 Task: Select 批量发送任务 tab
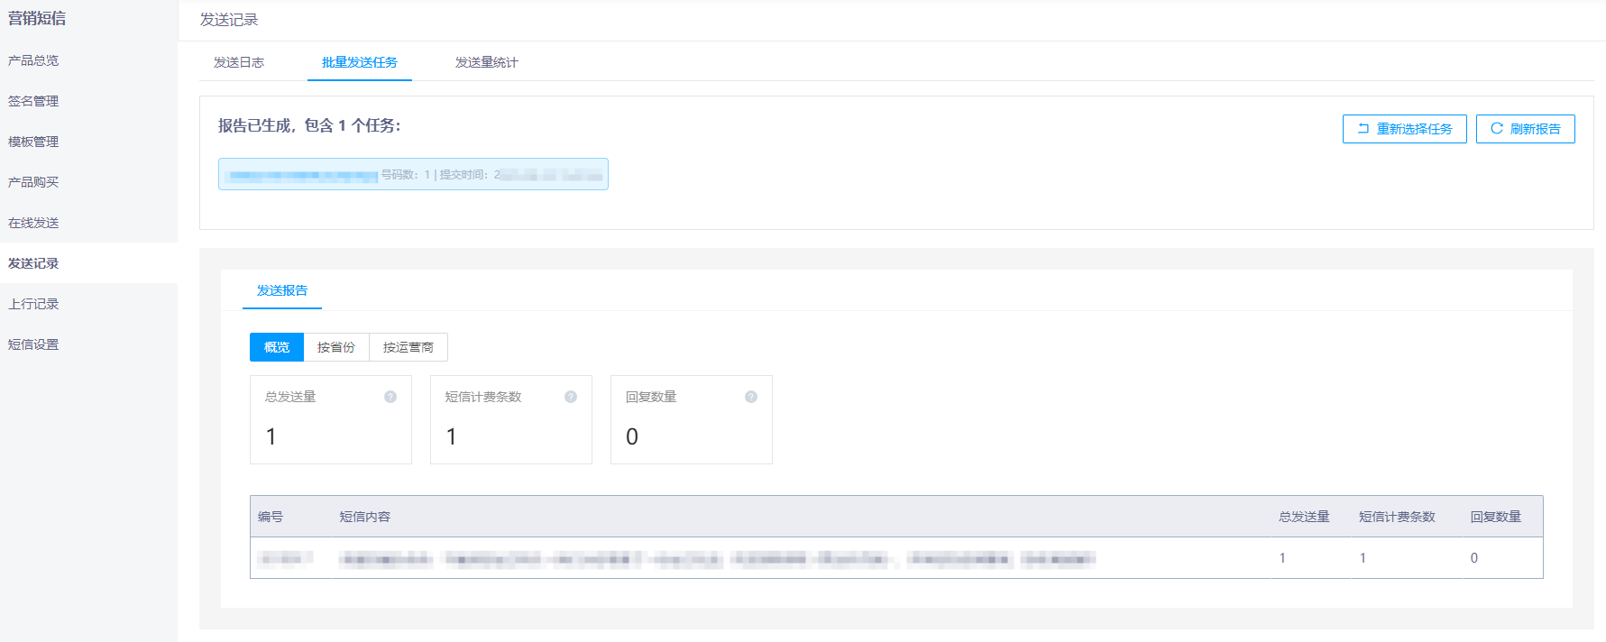(360, 62)
